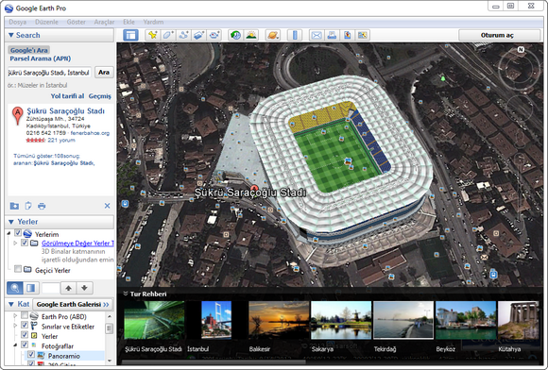Image resolution: width=548 pixels, height=370 pixels.
Task: Toggle the Yerler layer checkbox
Action: coord(25,335)
